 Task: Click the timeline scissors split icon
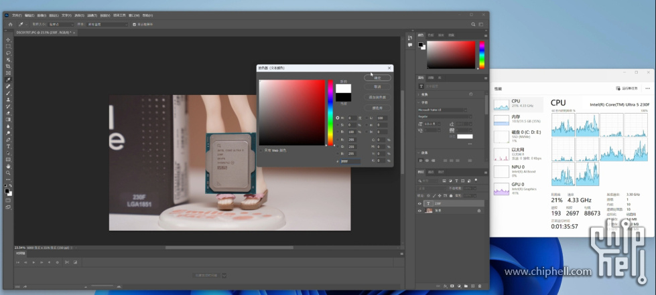point(67,262)
